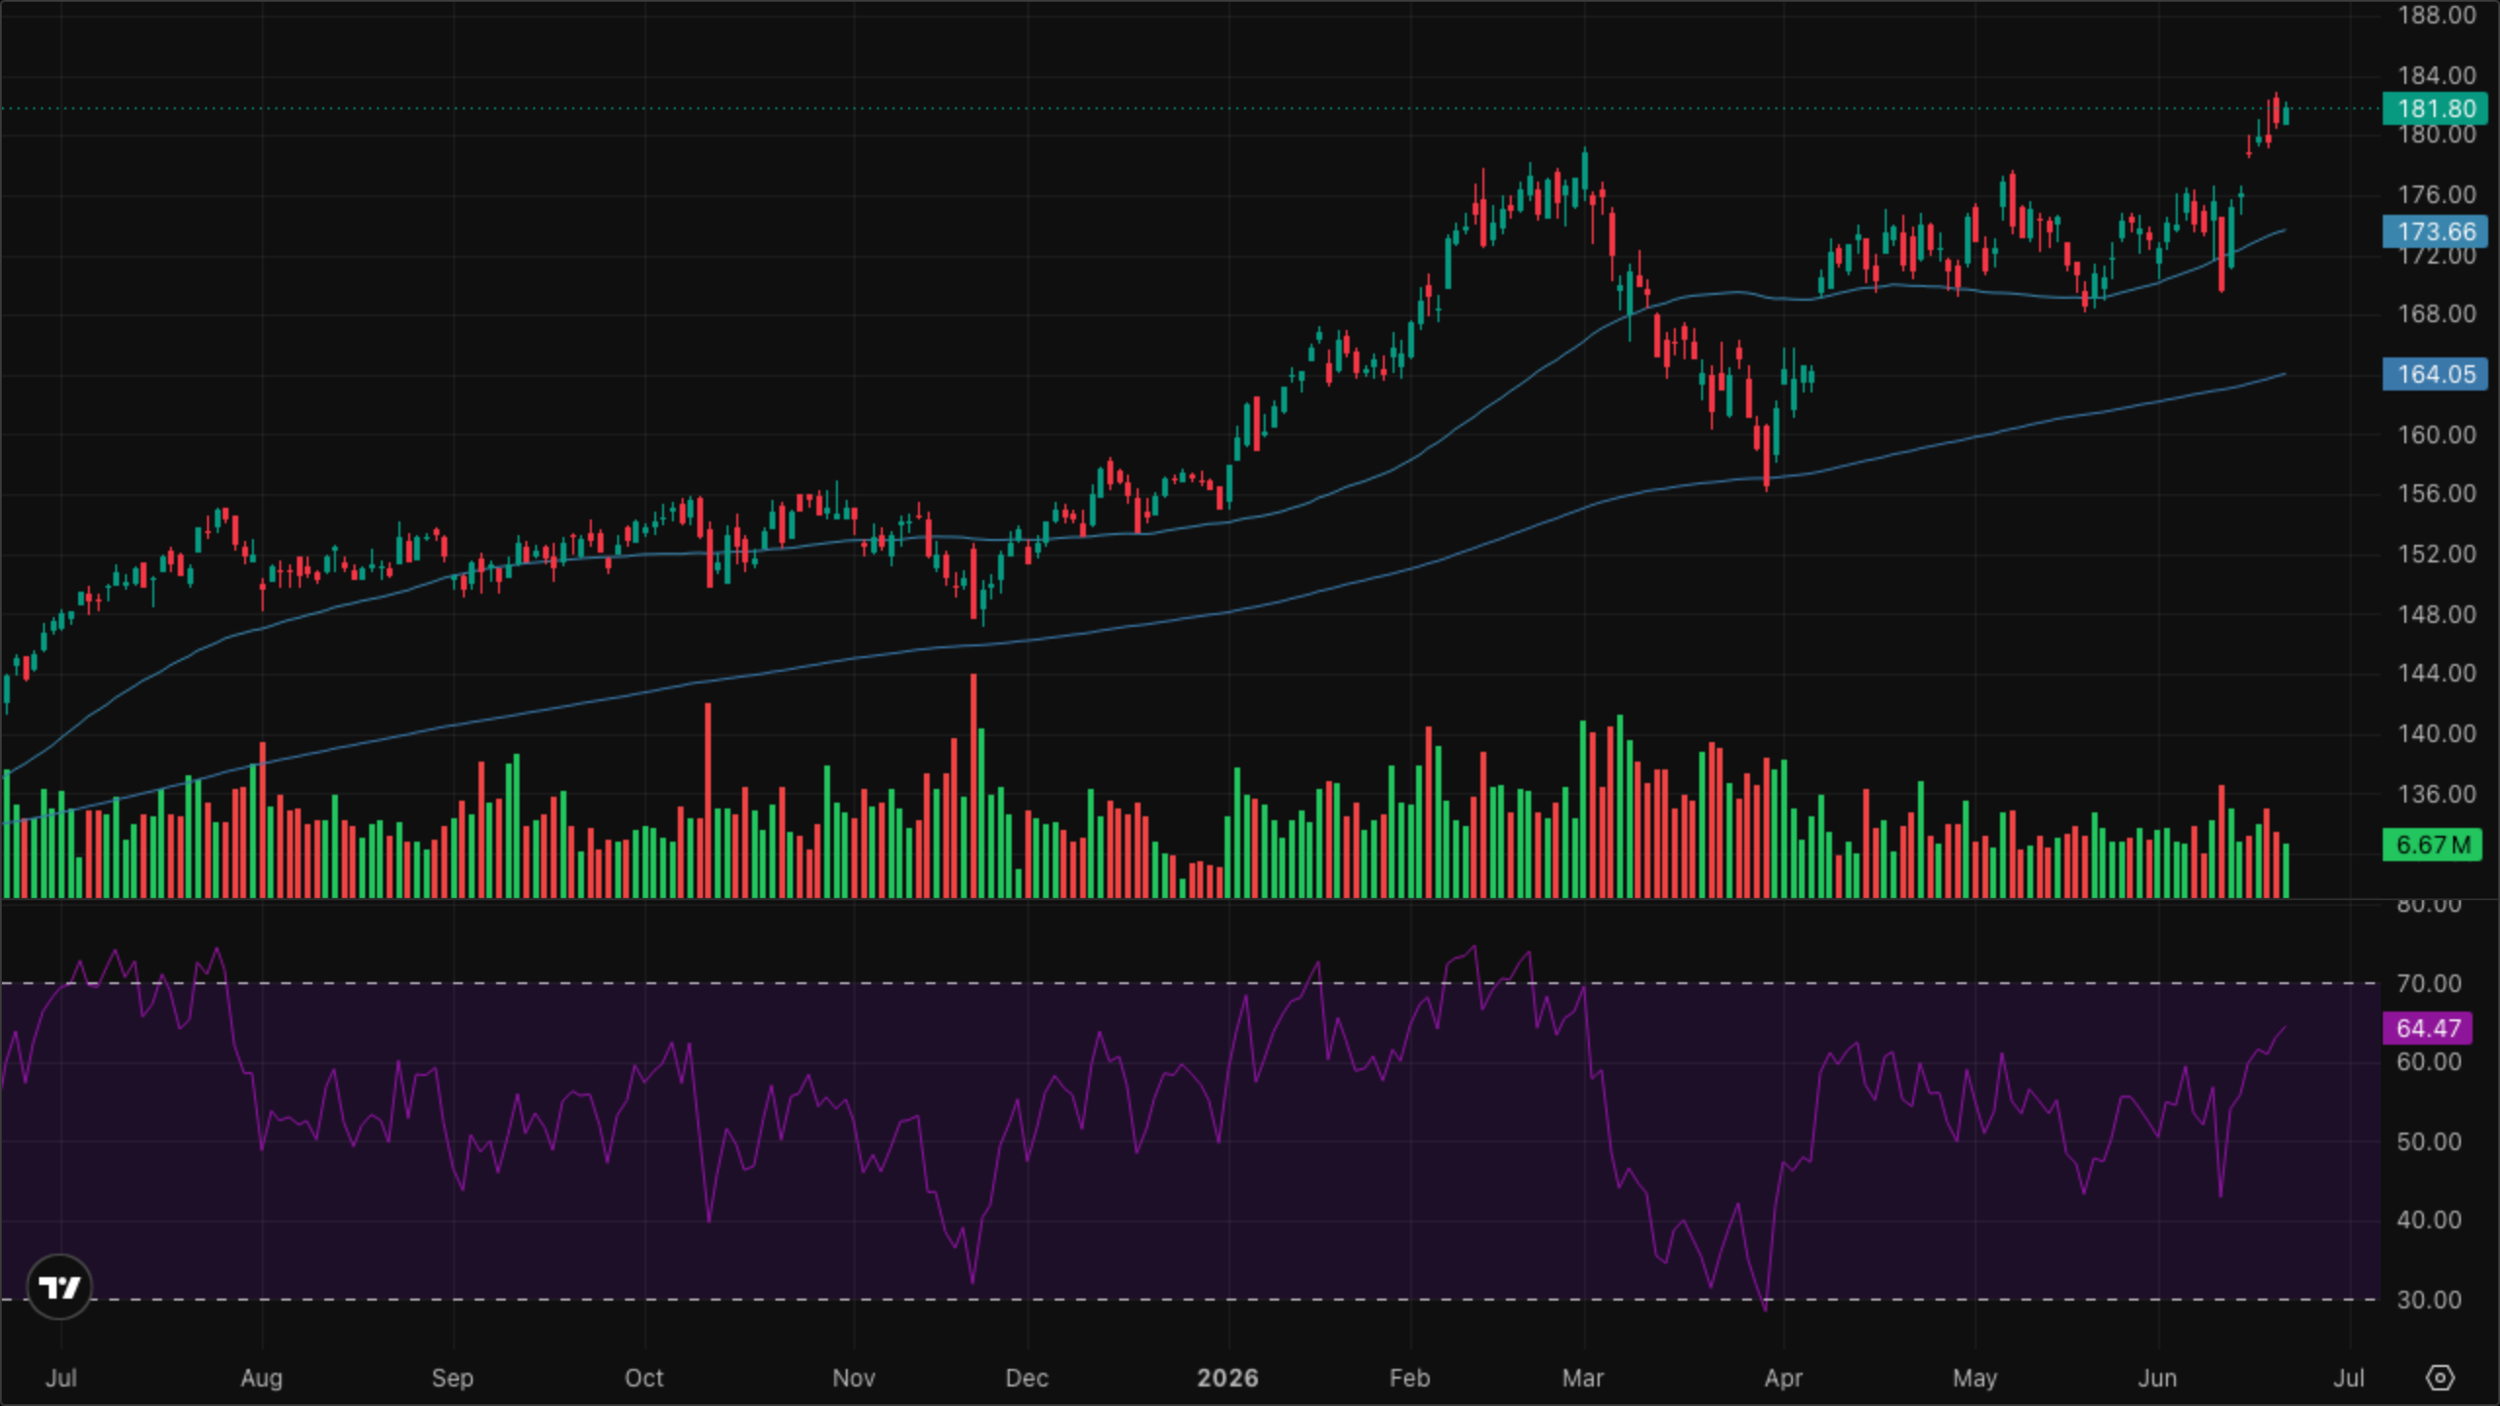Click the 168.00 price axis label
Screen dimensions: 2500x1406
(2437, 313)
